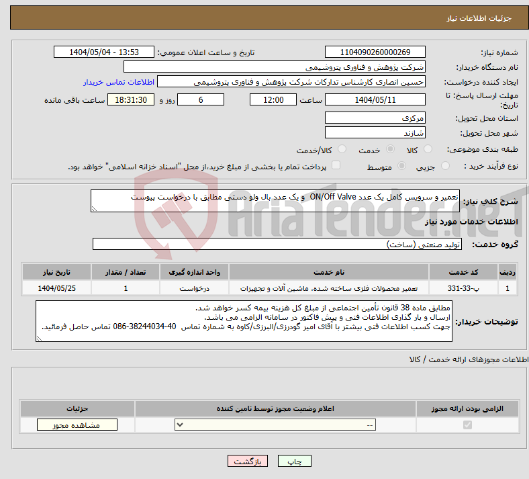Click the کد خدمت column header
Image resolution: width=529 pixels, height=479 pixels.
point(463,272)
